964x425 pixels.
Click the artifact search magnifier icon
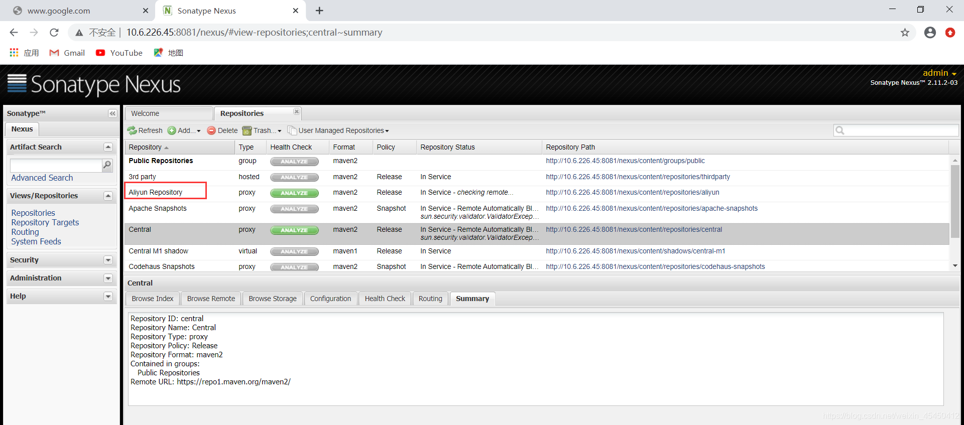click(107, 165)
